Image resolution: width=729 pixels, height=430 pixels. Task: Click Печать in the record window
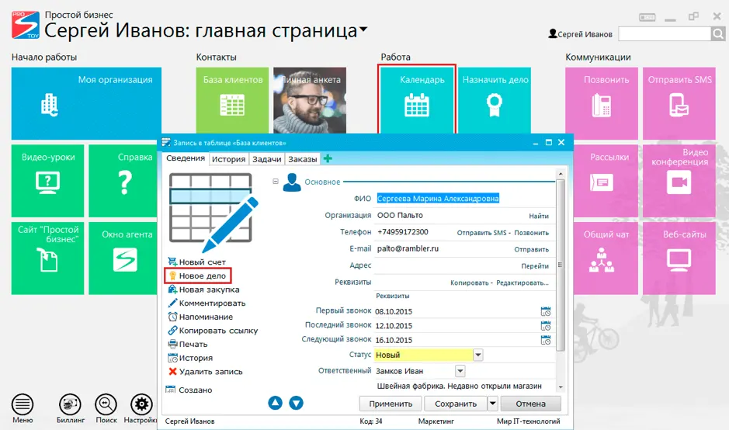click(187, 344)
